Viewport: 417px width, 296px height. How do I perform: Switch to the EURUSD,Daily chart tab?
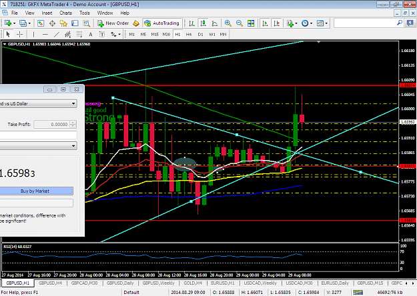coord(335,283)
